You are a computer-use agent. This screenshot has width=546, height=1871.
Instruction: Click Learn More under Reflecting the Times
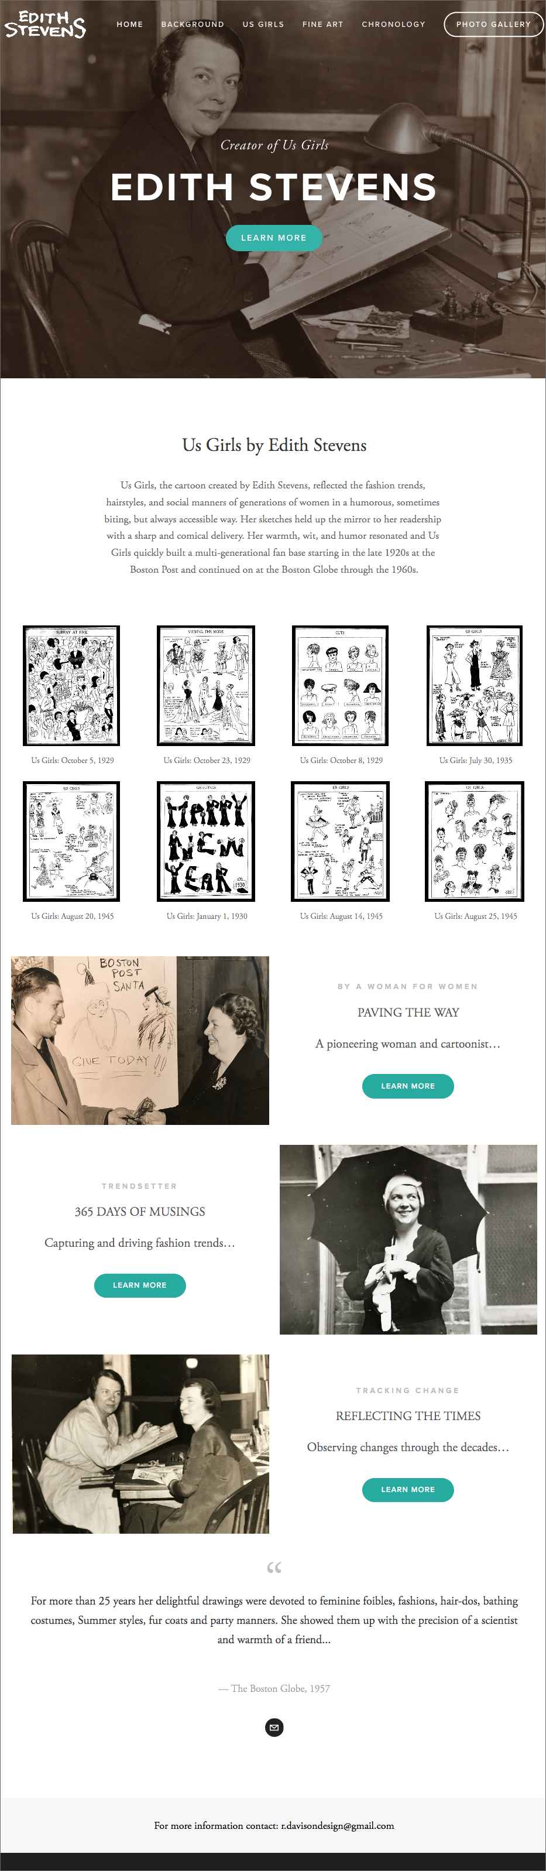tap(407, 1489)
